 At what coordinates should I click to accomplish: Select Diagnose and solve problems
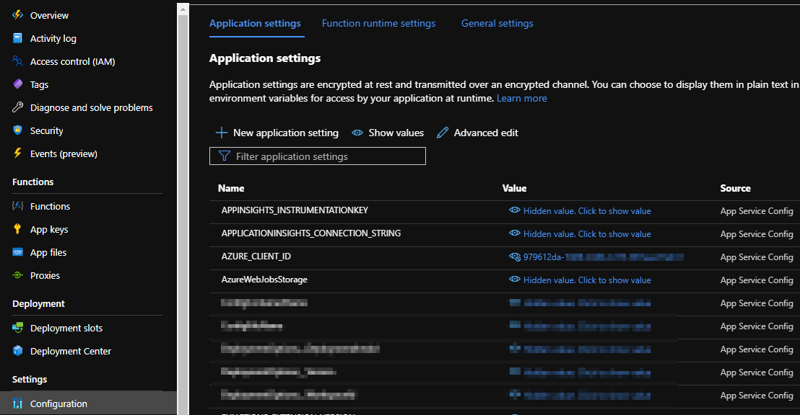[91, 107]
